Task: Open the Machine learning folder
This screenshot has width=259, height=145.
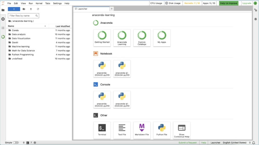Action: pyautogui.click(x=20, y=46)
